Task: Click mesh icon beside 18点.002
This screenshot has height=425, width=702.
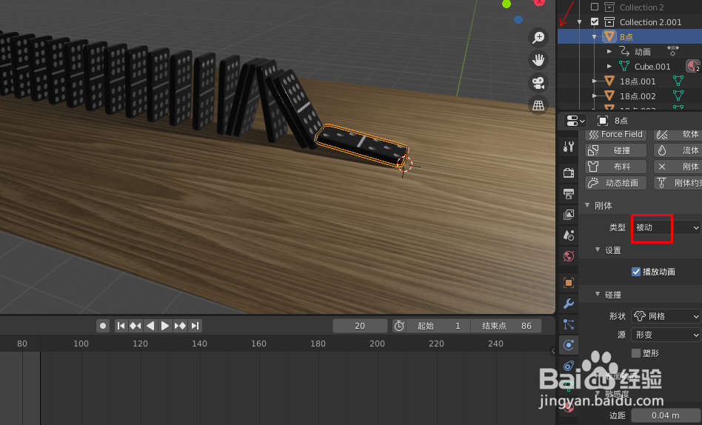Action: pyautogui.click(x=678, y=96)
